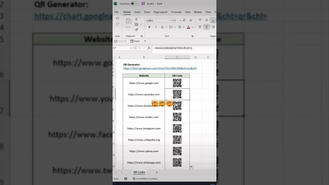Expand the Name Box dropdown arrow

pos(131,48)
